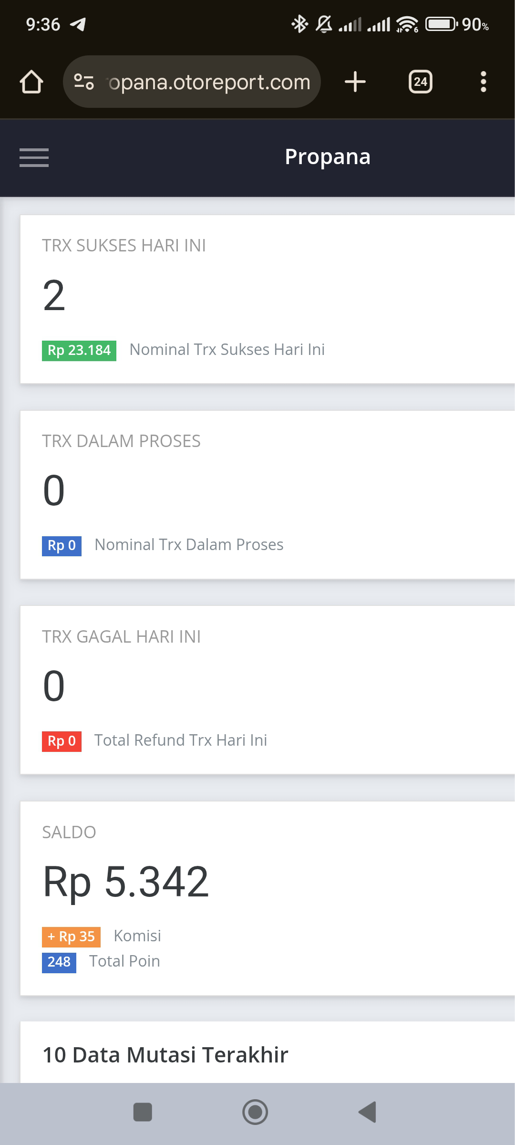The image size is (515, 1145).
Task: Tap the 10 Data Mutasi Terakhir heading
Action: tap(165, 1055)
